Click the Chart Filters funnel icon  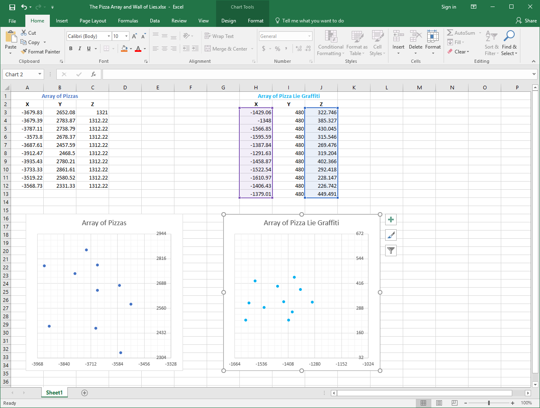coord(391,251)
